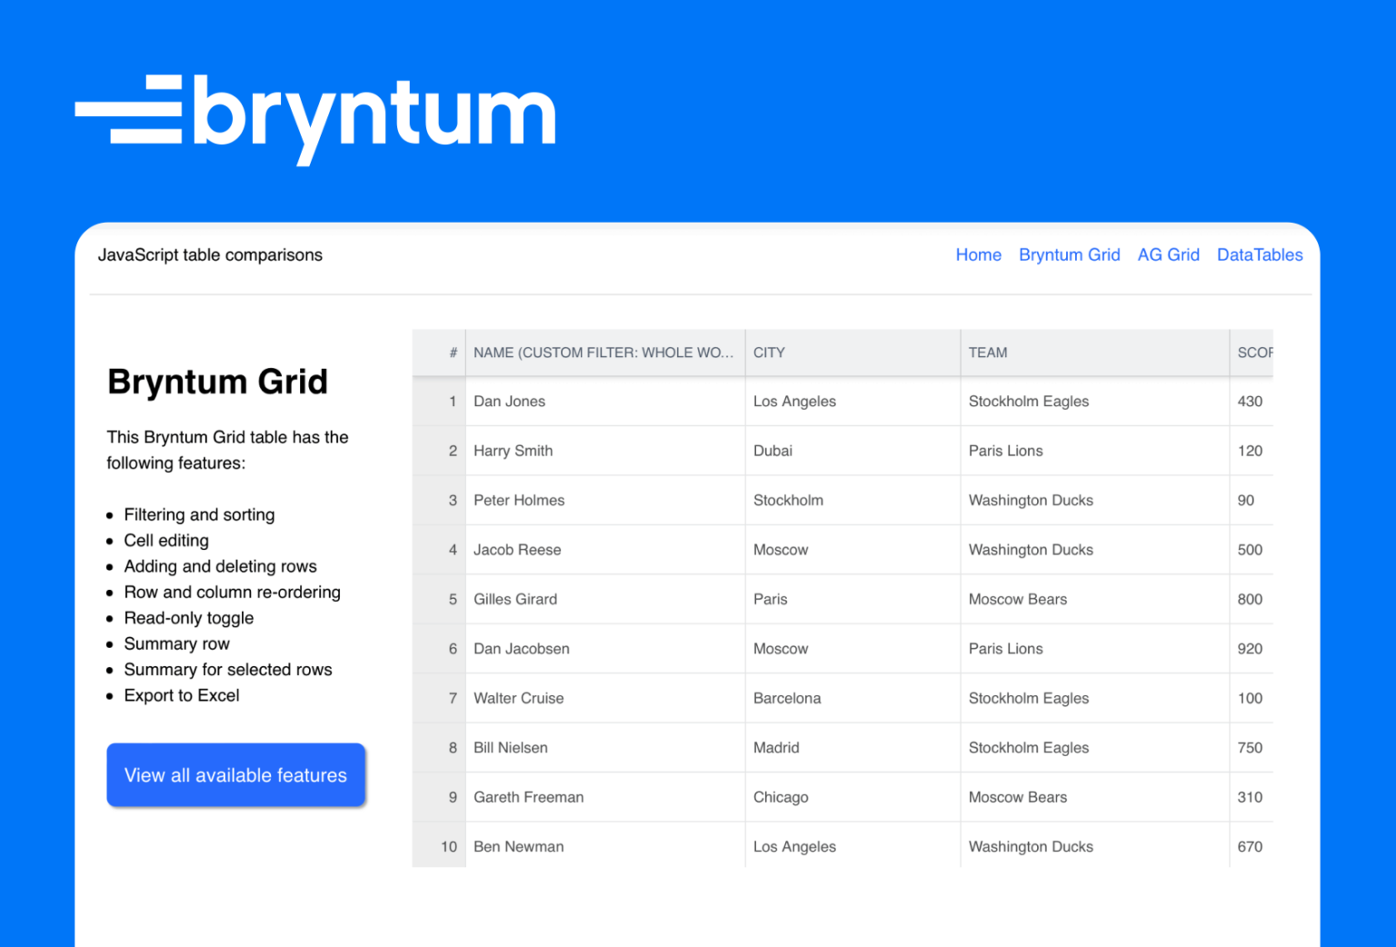Open the Home page link

[x=978, y=254]
